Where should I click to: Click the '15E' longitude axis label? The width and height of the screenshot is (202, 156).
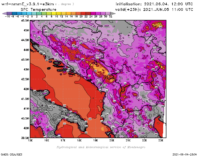click(30, 140)
